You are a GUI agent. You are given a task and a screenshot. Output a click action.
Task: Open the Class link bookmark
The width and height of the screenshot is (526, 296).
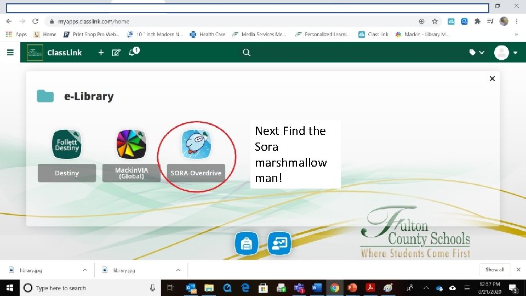373,34
